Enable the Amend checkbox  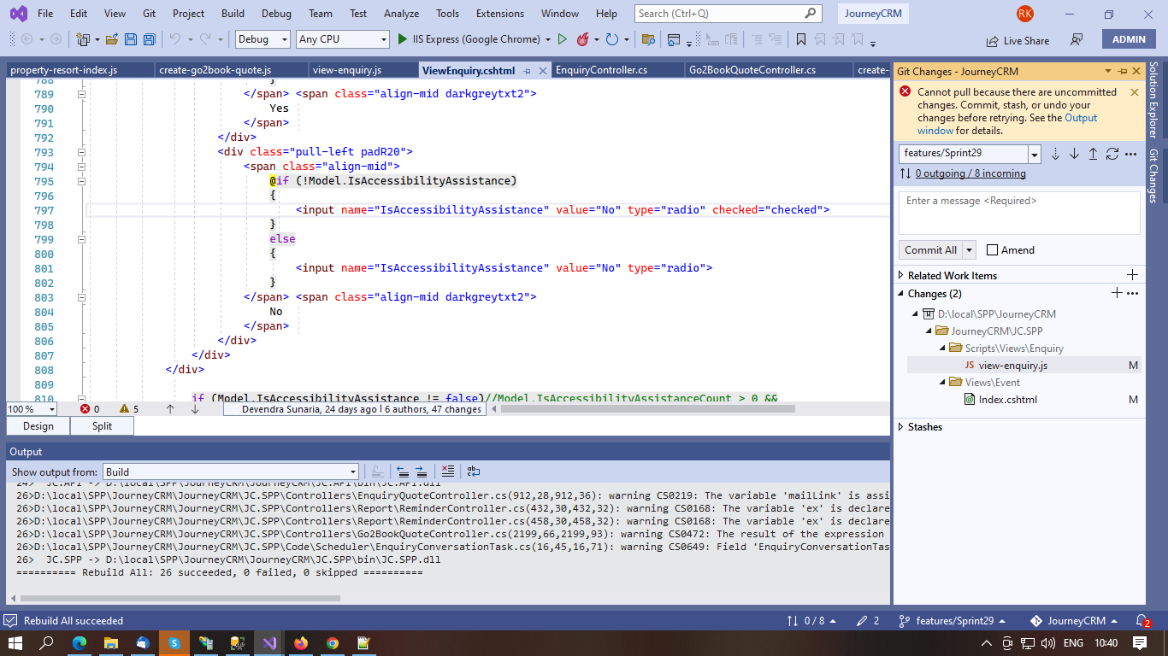992,250
